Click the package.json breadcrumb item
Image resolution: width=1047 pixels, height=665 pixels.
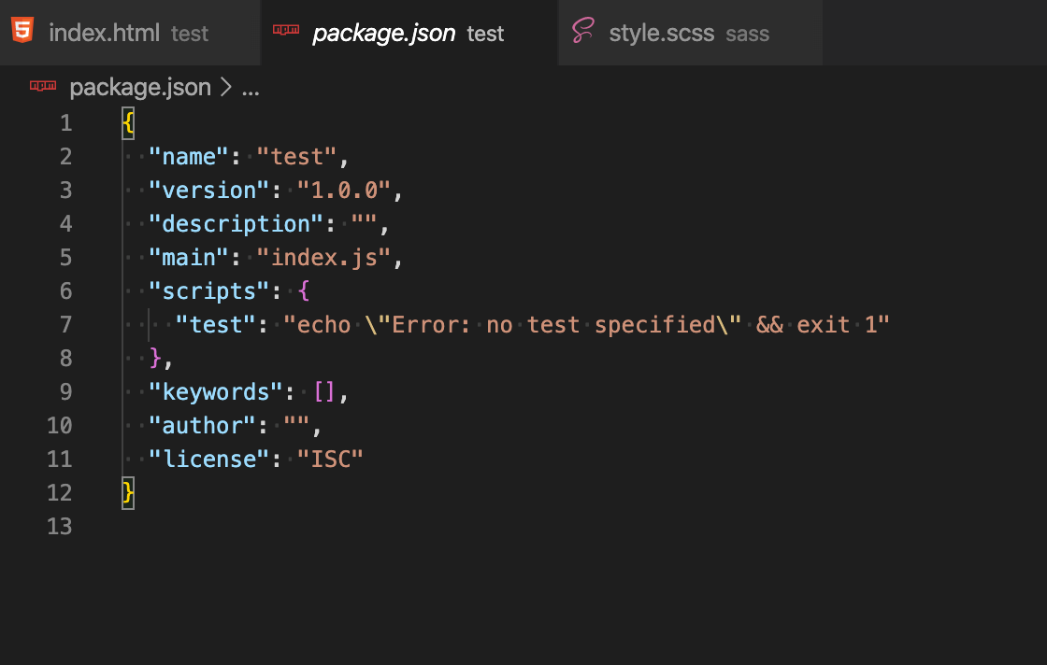pyautogui.click(x=140, y=88)
